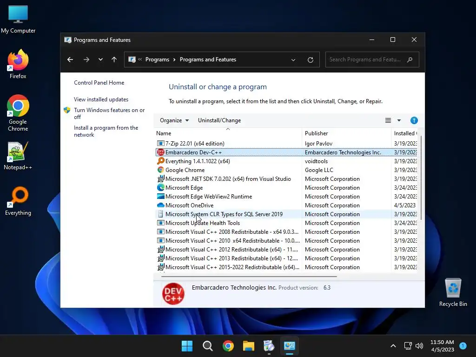
Task: Select Visual C++ 2015-2022 Redistributable entry
Action: pyautogui.click(x=286, y=267)
